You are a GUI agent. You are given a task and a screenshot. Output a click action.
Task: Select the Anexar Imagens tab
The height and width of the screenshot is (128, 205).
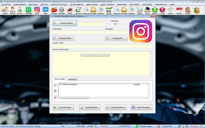point(60,79)
